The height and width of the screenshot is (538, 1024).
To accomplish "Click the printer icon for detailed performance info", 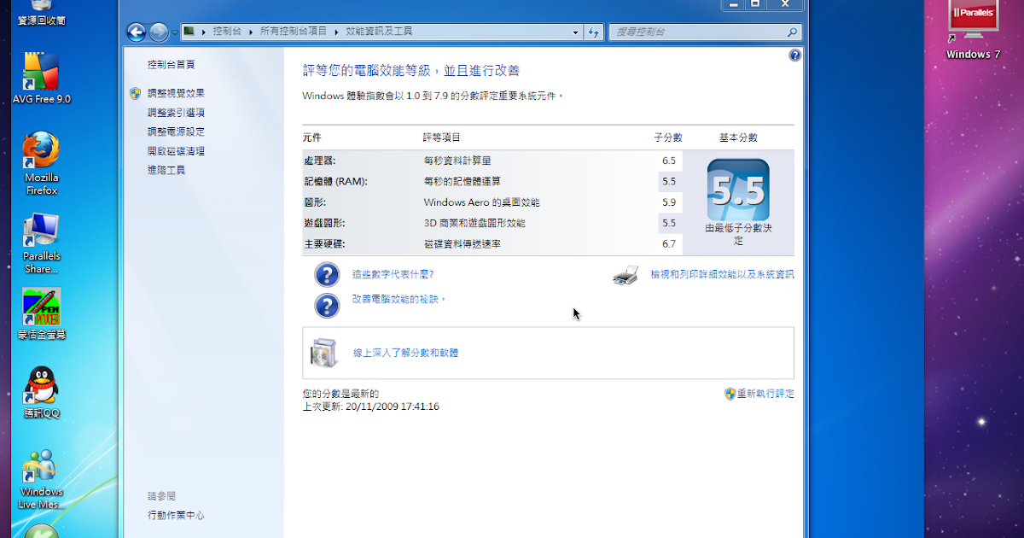I will pos(625,275).
